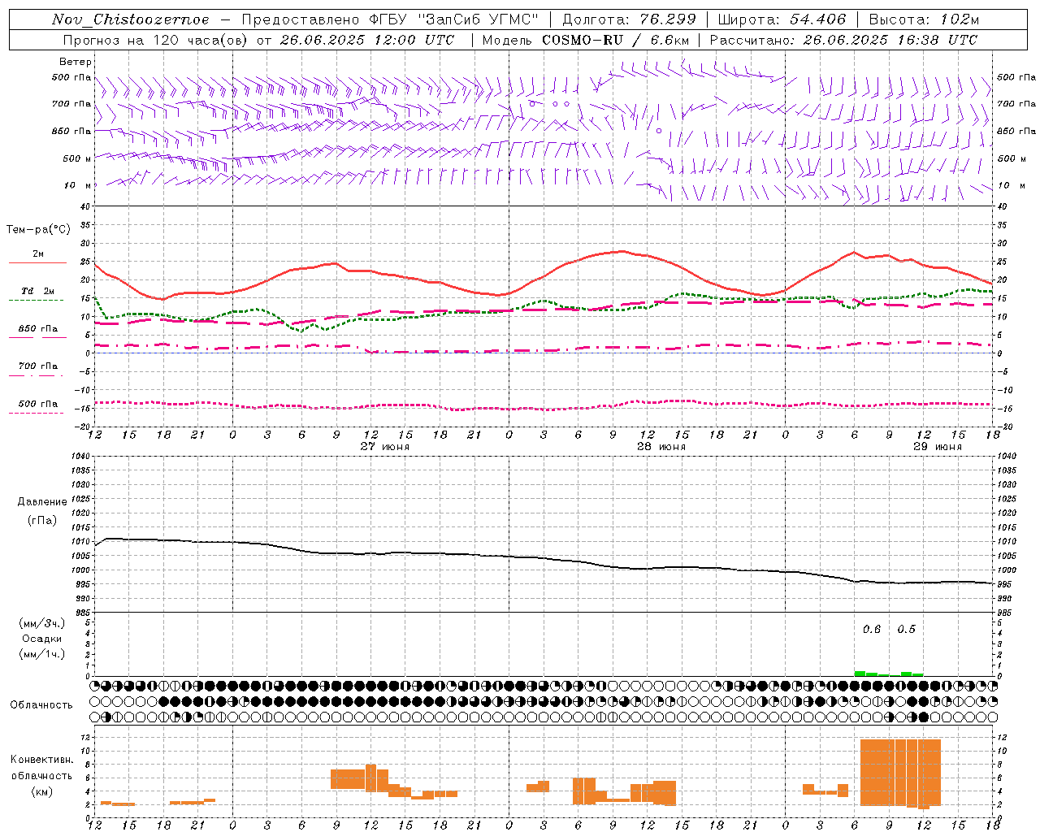Select the 'Предоставлено ФГБУ "ЗапСиб УГМС"' provider text
This screenshot has width=1040, height=832.
pyautogui.click(x=391, y=19)
